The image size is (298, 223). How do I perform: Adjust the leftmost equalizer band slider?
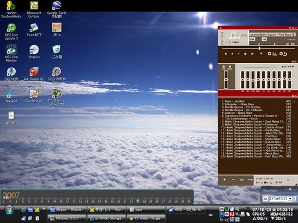[x=242, y=79]
